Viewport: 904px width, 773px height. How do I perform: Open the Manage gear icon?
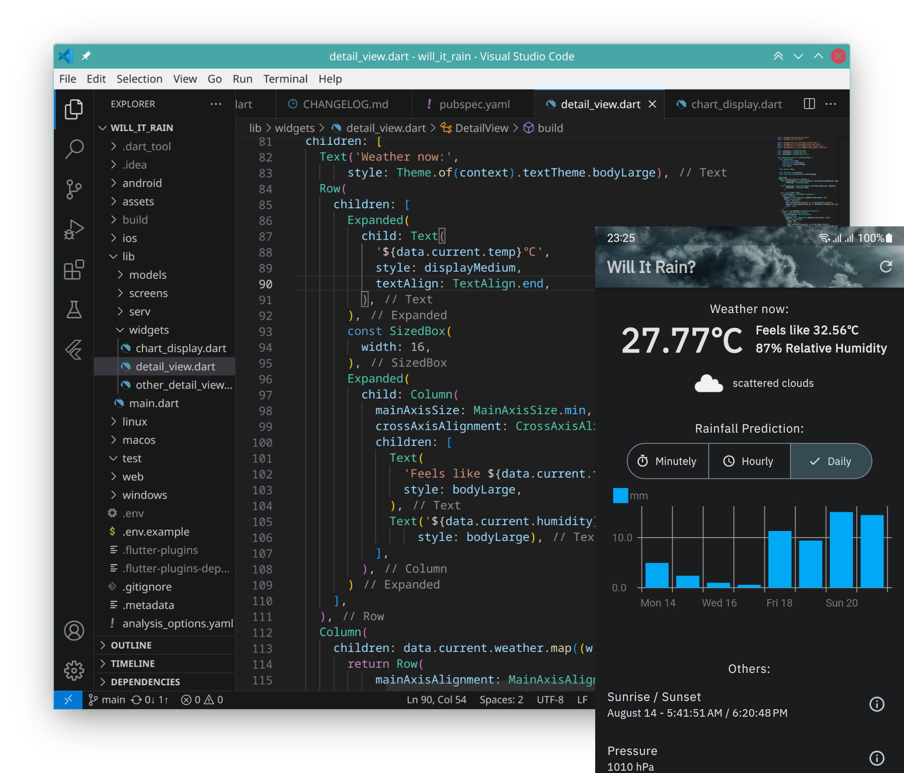[x=74, y=671]
